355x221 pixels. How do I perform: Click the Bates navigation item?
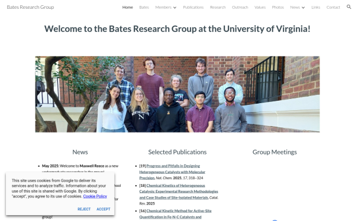click(144, 7)
